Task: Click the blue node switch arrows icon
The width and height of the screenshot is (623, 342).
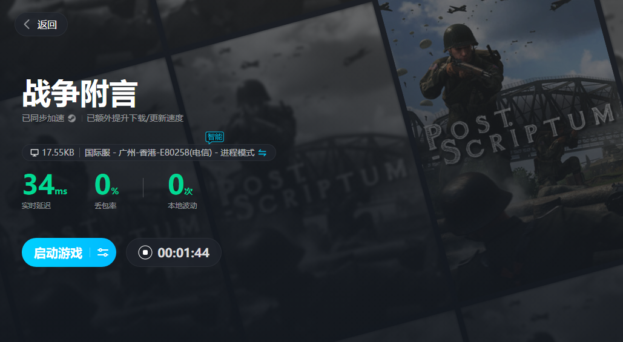Action: (x=262, y=153)
